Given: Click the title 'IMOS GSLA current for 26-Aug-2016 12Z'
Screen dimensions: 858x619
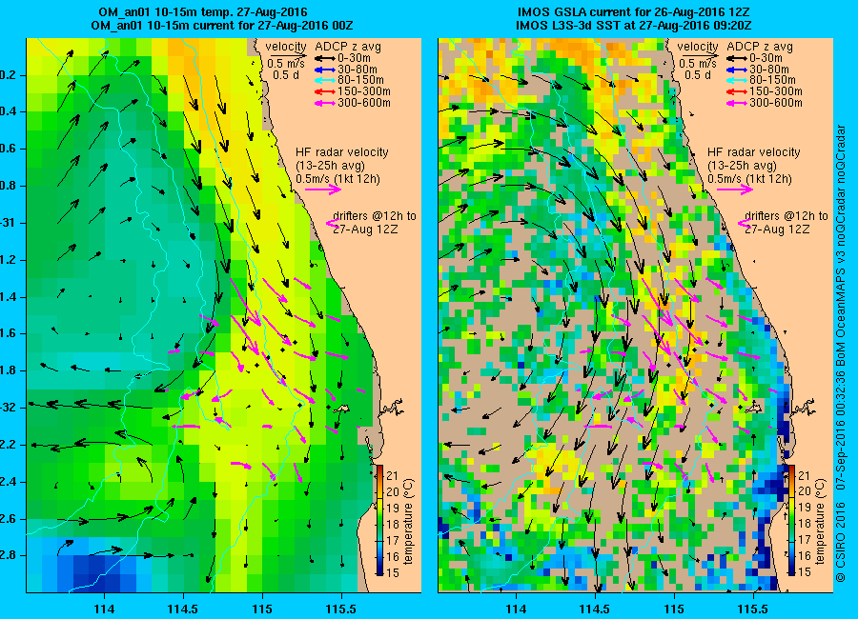Looking at the screenshot, I should pos(634,12).
